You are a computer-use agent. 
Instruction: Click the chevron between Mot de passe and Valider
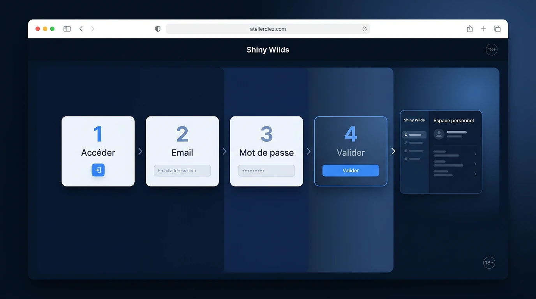click(x=309, y=151)
